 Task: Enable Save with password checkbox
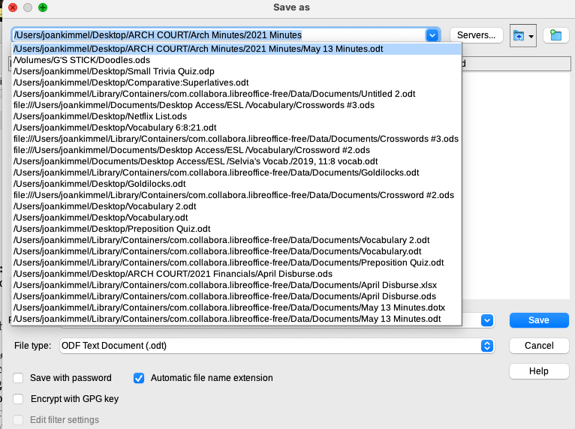19,378
